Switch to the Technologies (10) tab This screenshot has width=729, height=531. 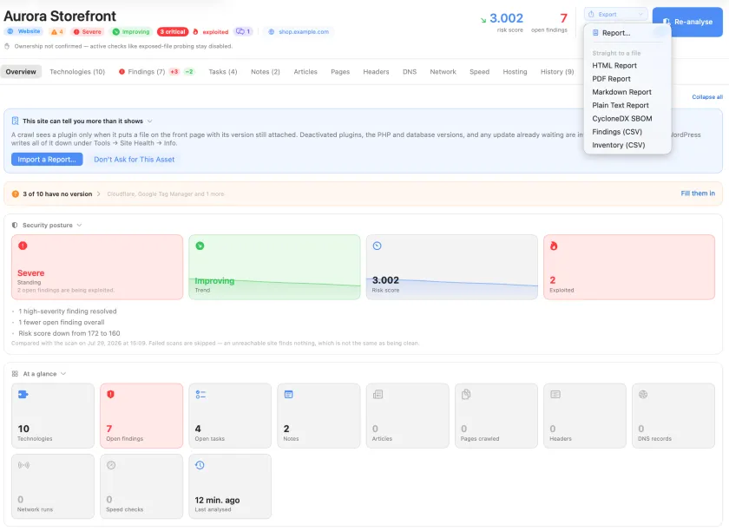pyautogui.click(x=77, y=72)
